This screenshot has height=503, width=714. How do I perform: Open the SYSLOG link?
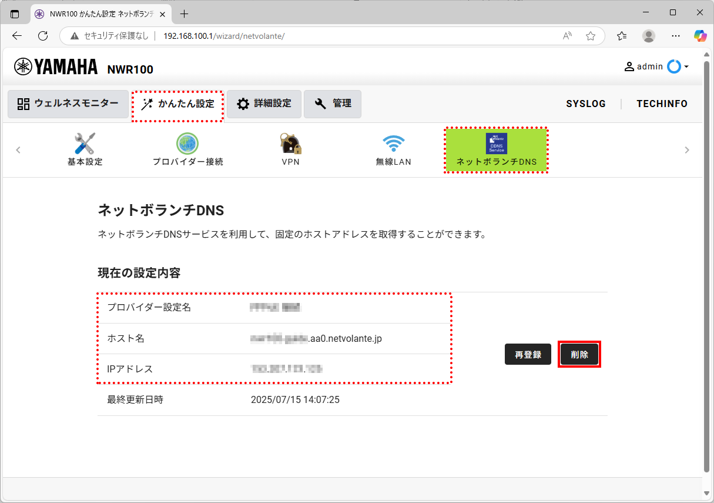[x=586, y=104]
